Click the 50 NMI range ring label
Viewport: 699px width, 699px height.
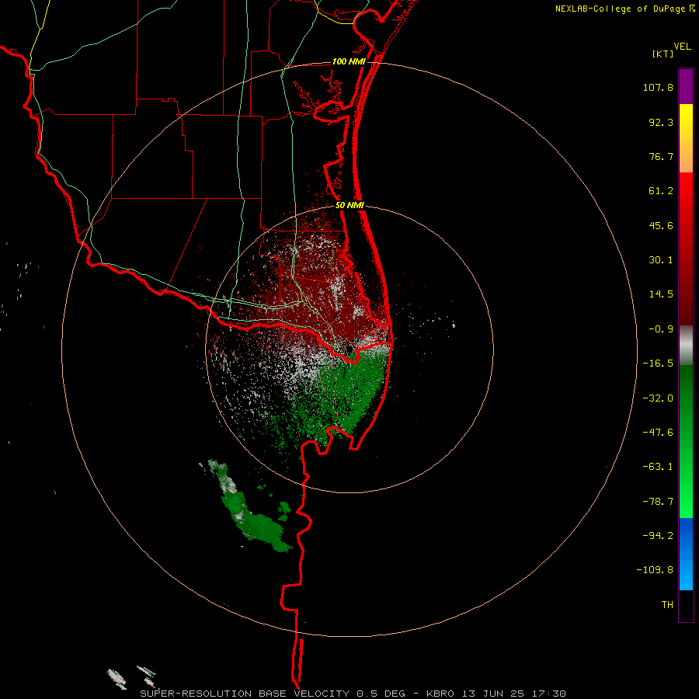(x=349, y=206)
